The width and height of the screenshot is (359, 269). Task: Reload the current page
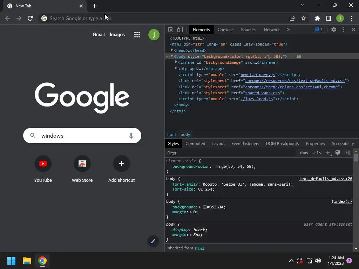tap(30, 18)
